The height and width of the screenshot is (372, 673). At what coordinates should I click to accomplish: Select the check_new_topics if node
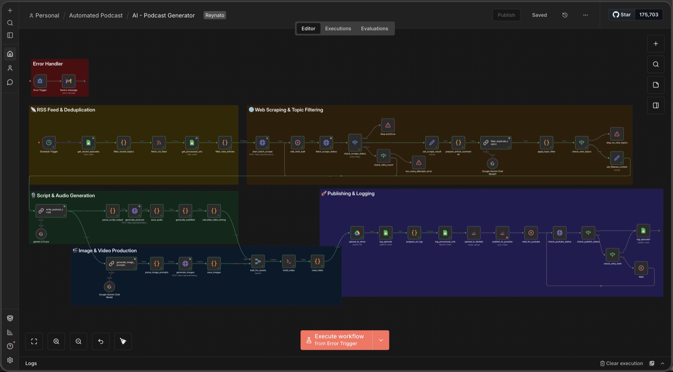(581, 142)
